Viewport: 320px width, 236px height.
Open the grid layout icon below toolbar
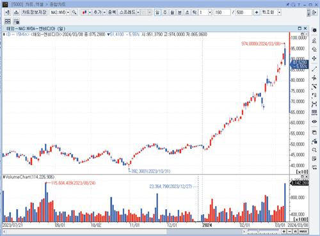point(8,21)
